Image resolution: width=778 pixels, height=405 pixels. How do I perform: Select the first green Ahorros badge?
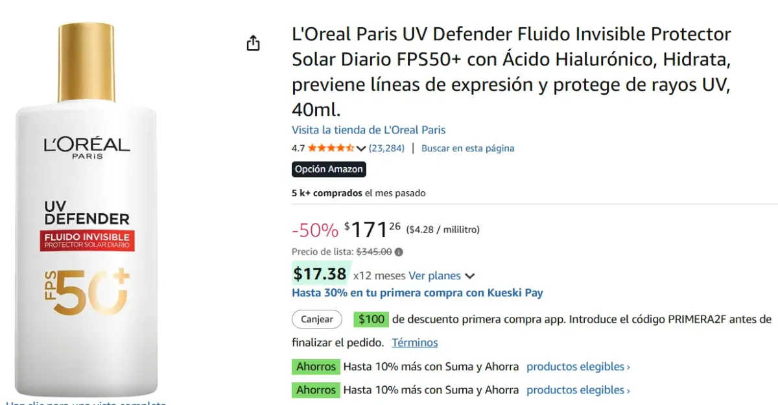[316, 366]
